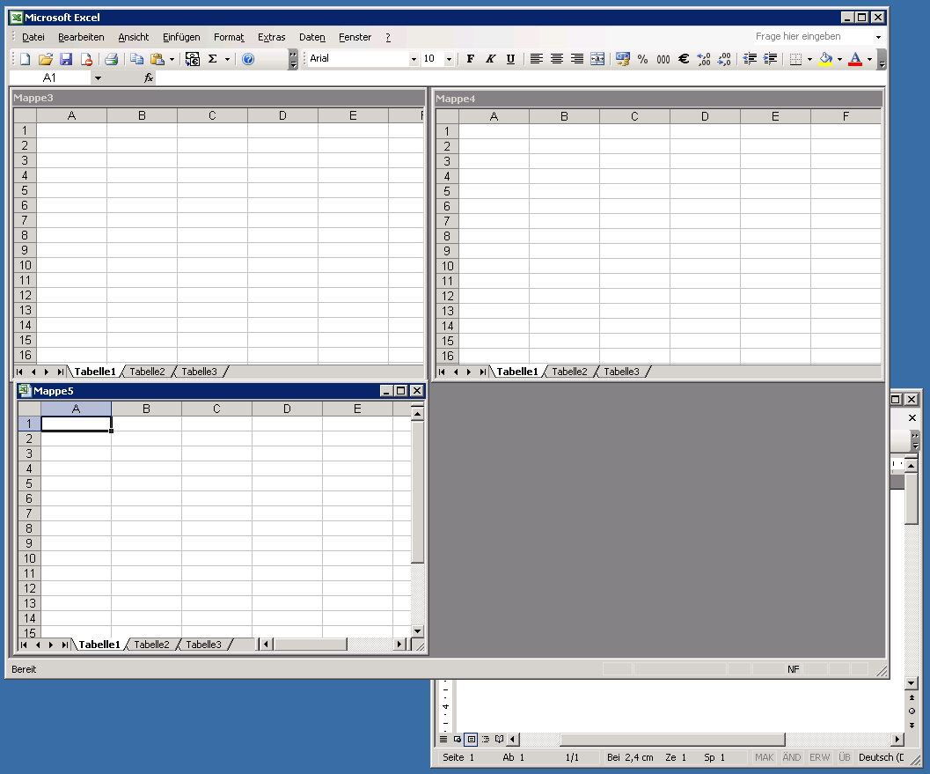Viewport: 930px width, 774px height.
Task: Apply percent format
Action: tap(642, 59)
